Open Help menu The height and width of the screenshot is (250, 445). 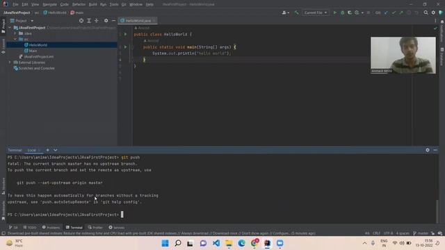tap(149, 4)
